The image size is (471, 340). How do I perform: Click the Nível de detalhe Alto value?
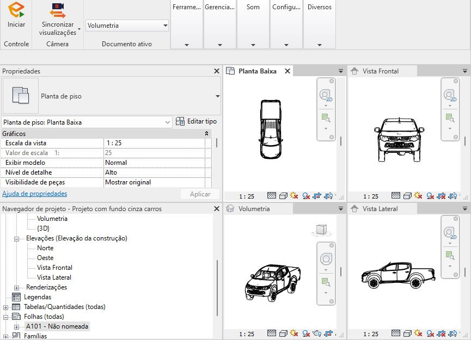pyautogui.click(x=154, y=172)
